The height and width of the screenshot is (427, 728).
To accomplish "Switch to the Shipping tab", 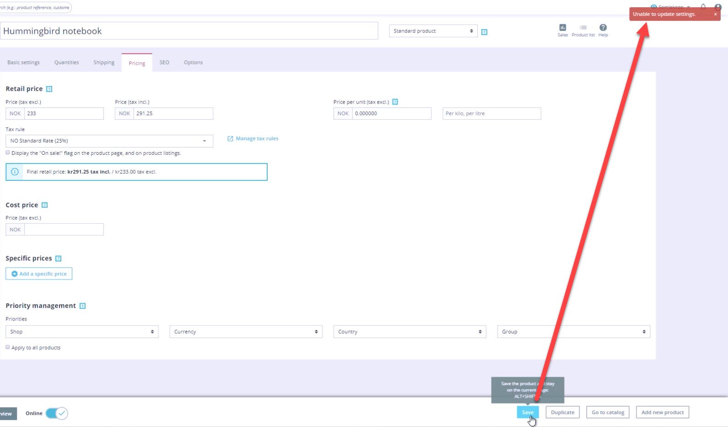I will [104, 63].
